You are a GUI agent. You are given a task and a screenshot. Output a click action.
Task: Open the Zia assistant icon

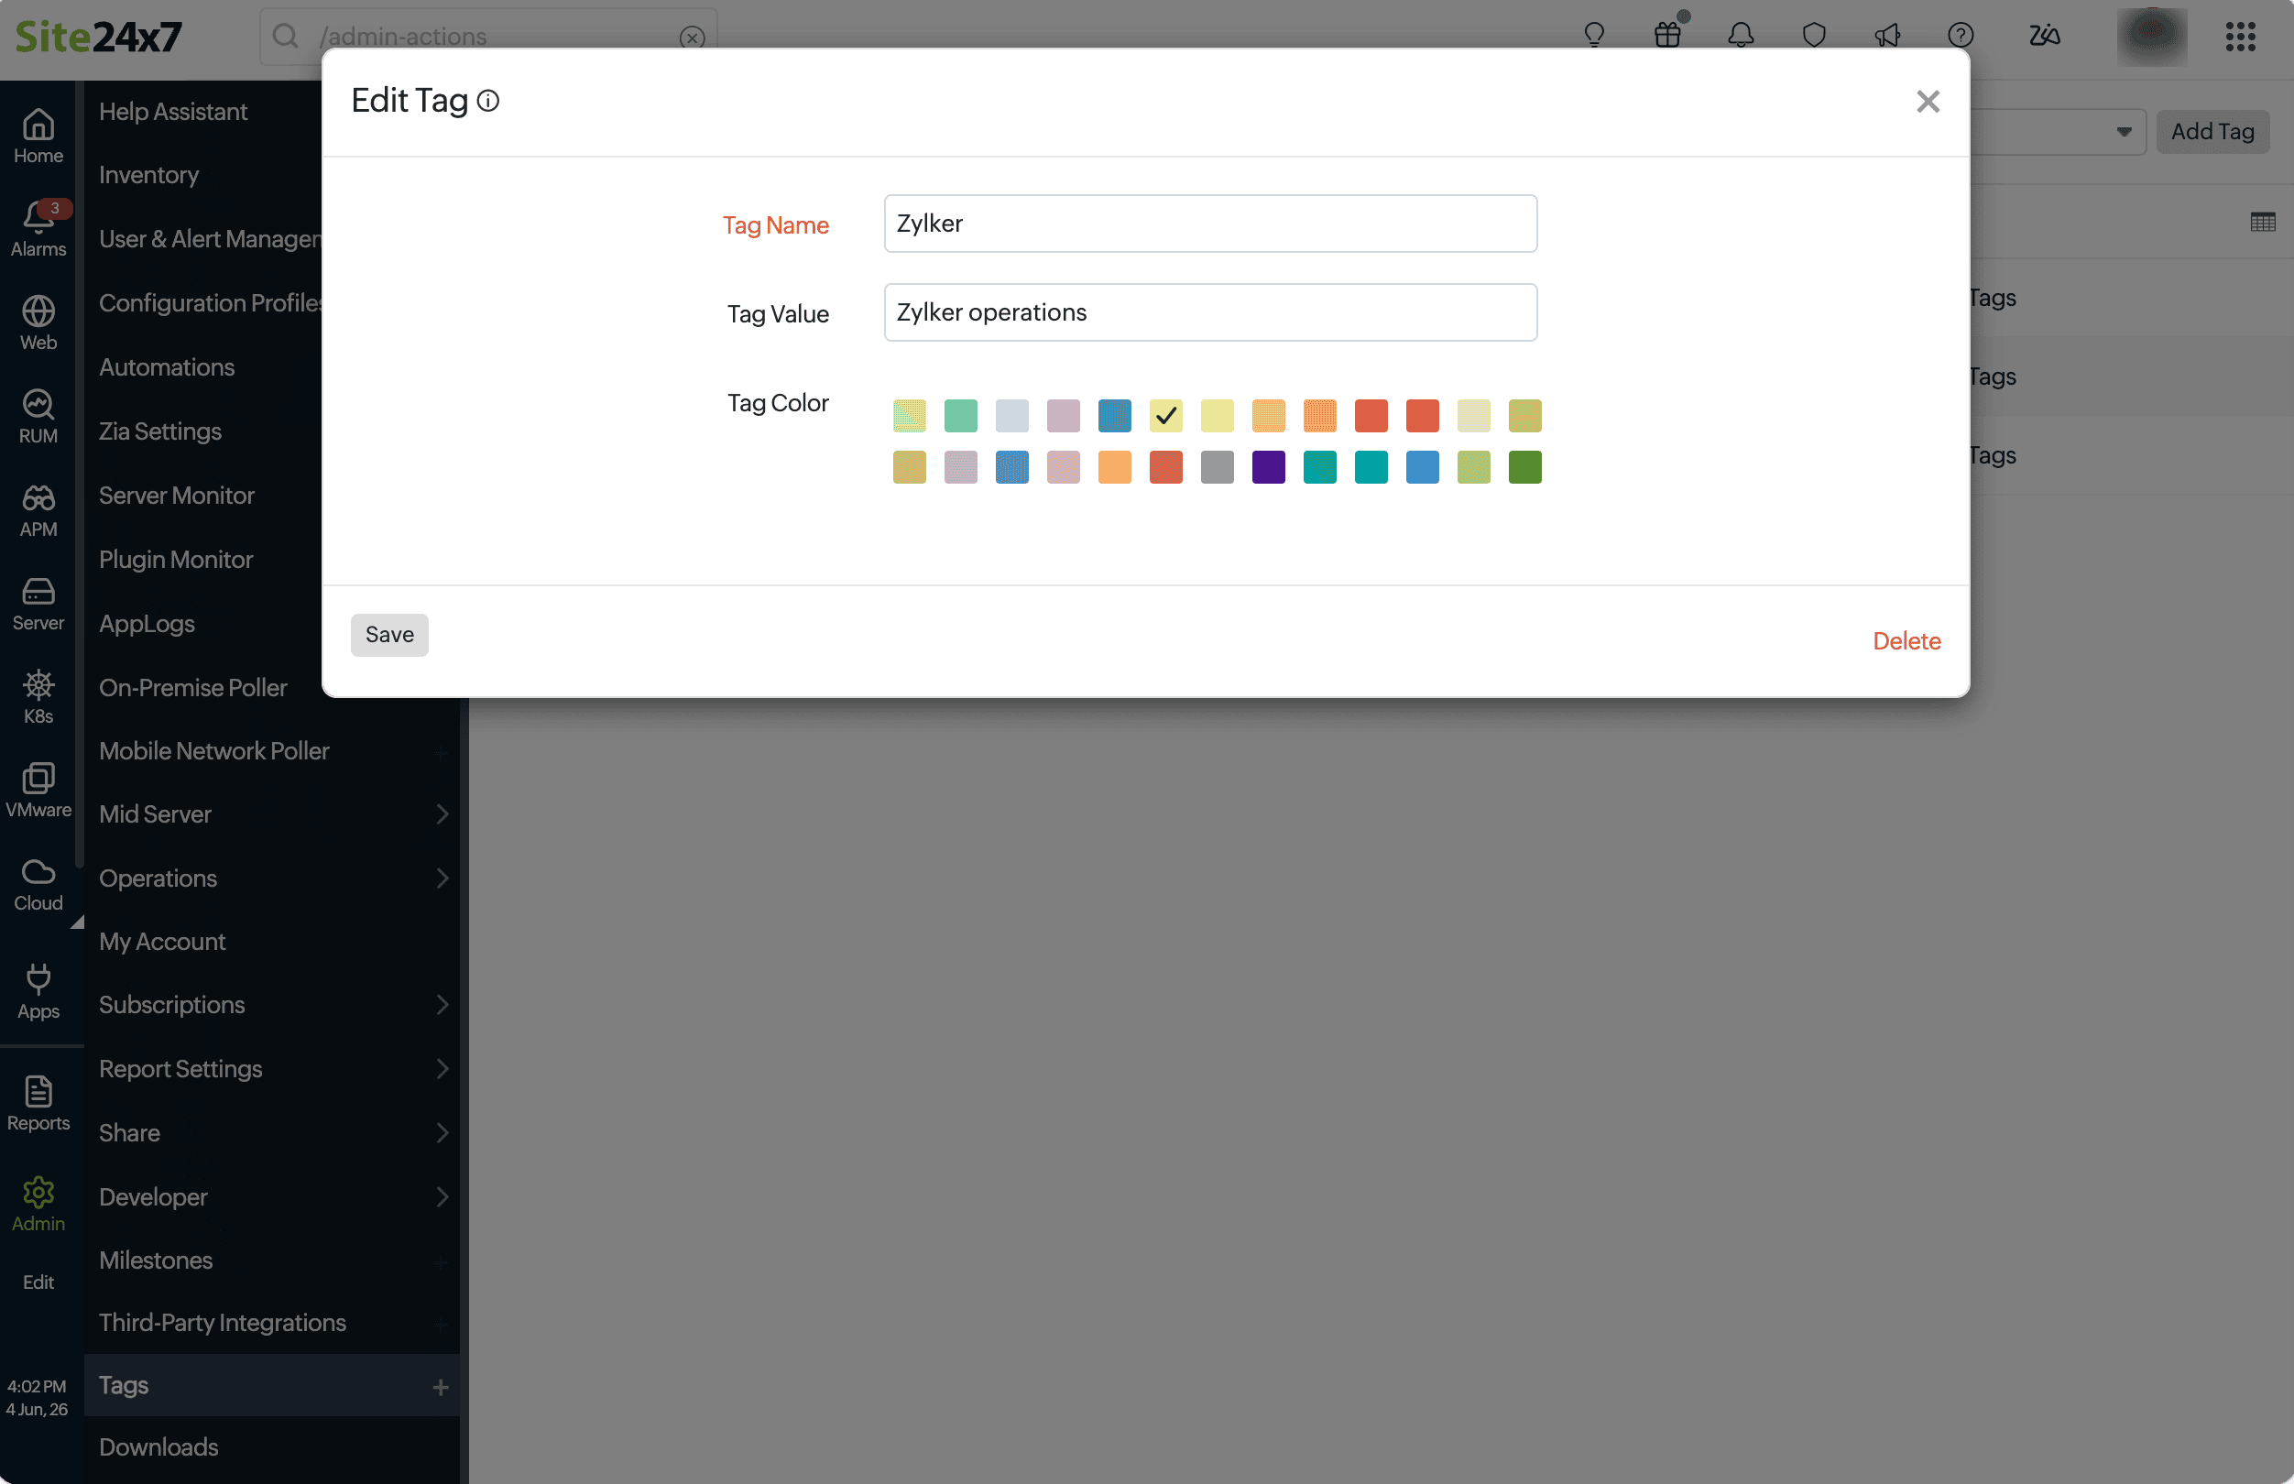(2045, 36)
